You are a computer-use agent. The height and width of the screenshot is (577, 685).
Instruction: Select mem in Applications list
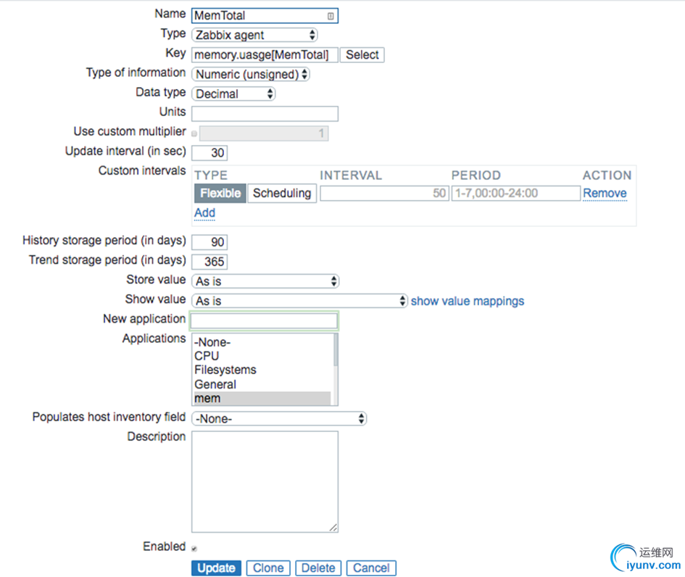pos(262,399)
